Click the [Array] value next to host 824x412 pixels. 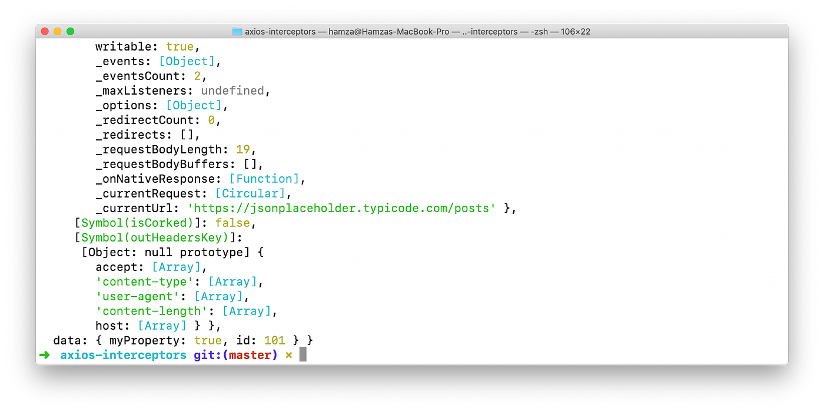coord(162,326)
